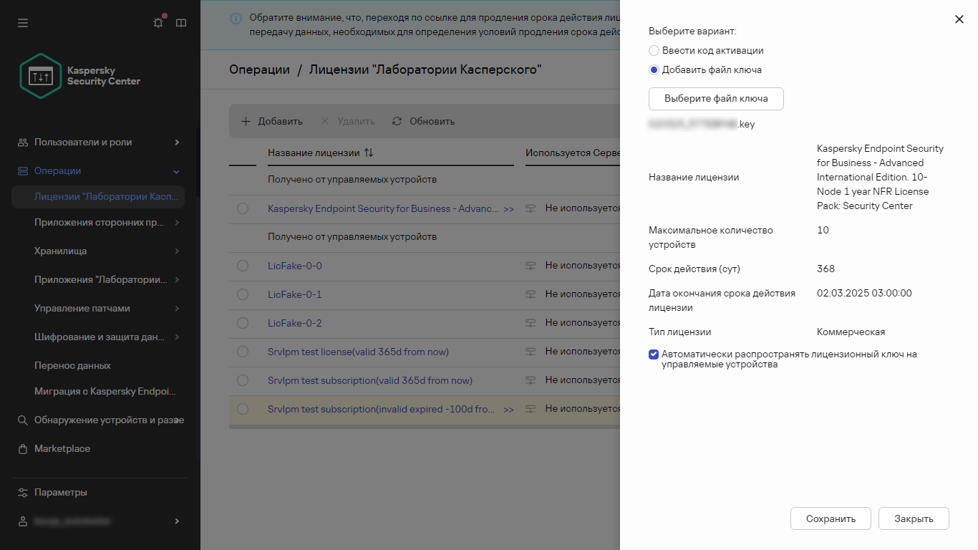Select the 'Ввести код активации' radio button
This screenshot has width=978, height=550.
(654, 50)
